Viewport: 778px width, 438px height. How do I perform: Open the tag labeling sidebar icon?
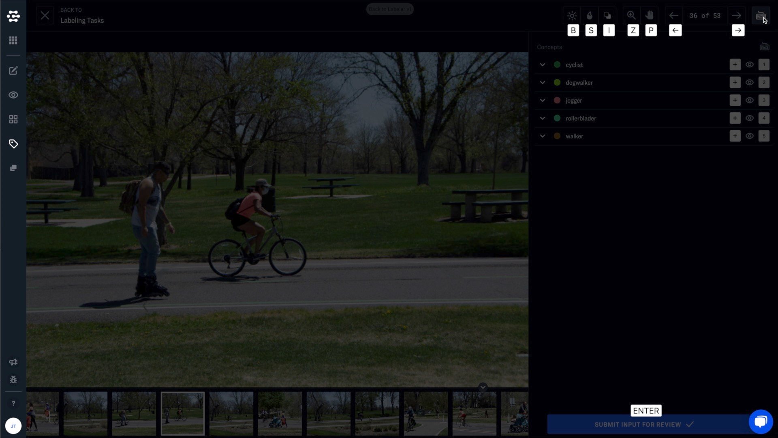pyautogui.click(x=13, y=144)
